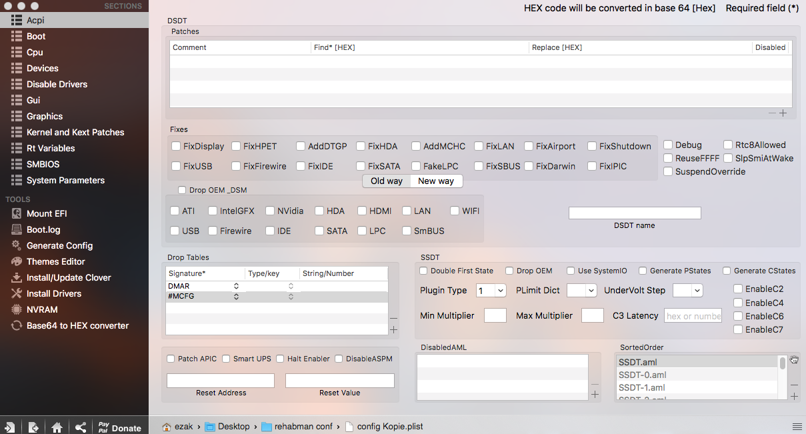This screenshot has width=806, height=434.
Task: Go to the Devices section icon
Action: coord(17,68)
